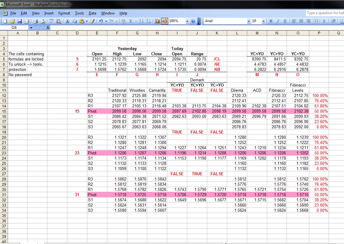The width and height of the screenshot is (344, 244).
Task: Toggle Underline formatting
Action: point(285,21)
